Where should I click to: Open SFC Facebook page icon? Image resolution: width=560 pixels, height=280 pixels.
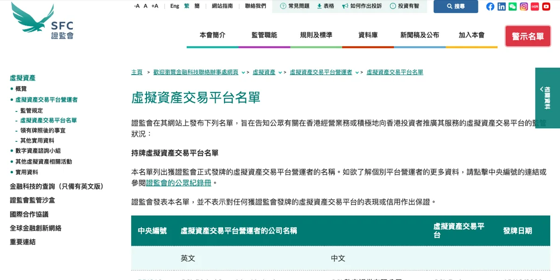(490, 7)
